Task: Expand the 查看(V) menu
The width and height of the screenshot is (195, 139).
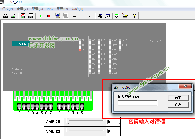Action: (x=22, y=9)
